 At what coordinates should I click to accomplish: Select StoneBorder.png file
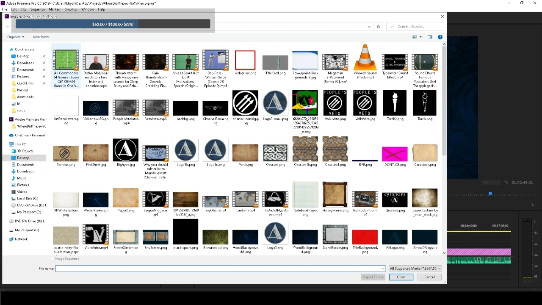click(x=335, y=237)
